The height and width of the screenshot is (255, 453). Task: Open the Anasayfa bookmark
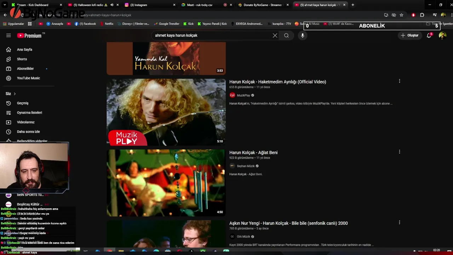click(55, 24)
